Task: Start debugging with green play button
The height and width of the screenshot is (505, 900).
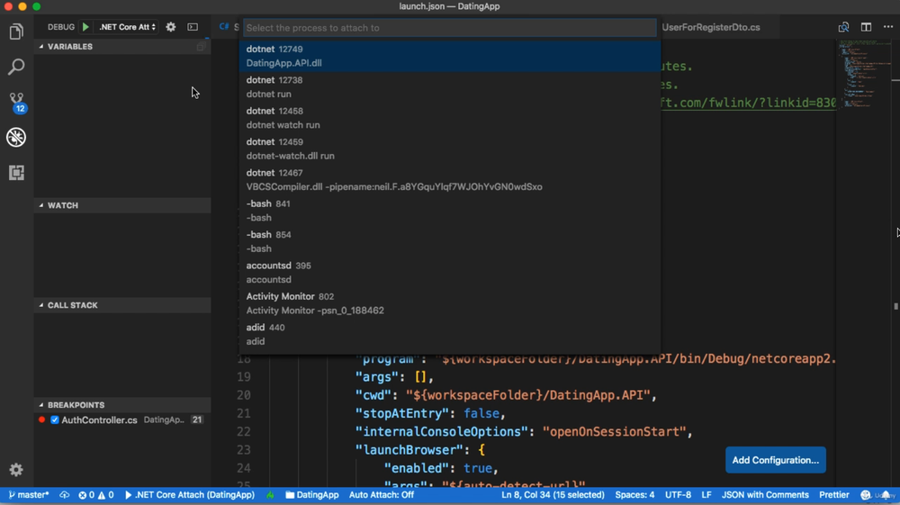Action: click(x=85, y=27)
